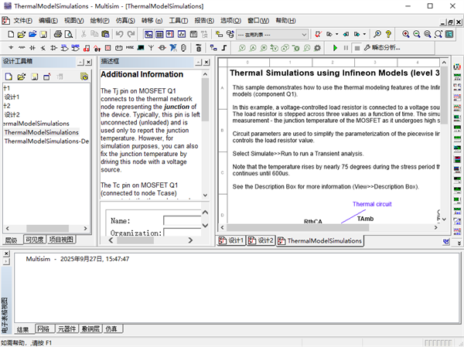
Task: Click the Zoom Out magnifier icon
Action: (418, 35)
